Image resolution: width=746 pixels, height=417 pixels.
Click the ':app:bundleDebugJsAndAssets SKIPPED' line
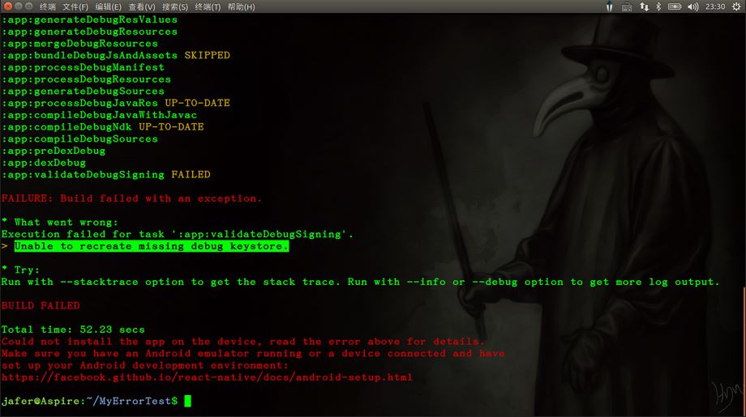pyautogui.click(x=116, y=56)
